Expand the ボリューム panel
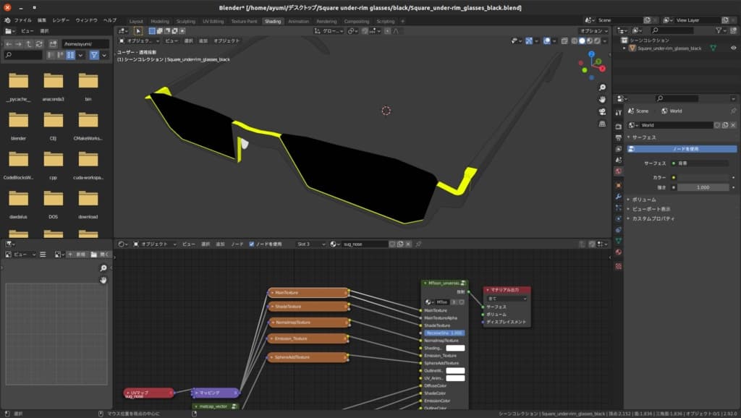Screen dimensions: 741x418 643,199
